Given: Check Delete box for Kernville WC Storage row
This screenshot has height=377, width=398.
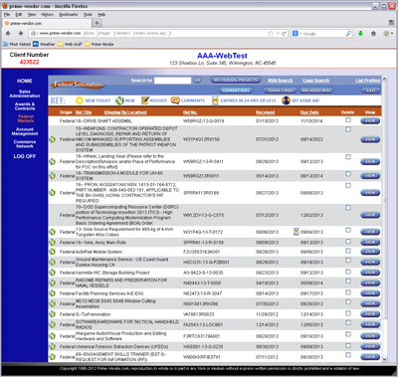Looking at the screenshot, I should (x=348, y=272).
